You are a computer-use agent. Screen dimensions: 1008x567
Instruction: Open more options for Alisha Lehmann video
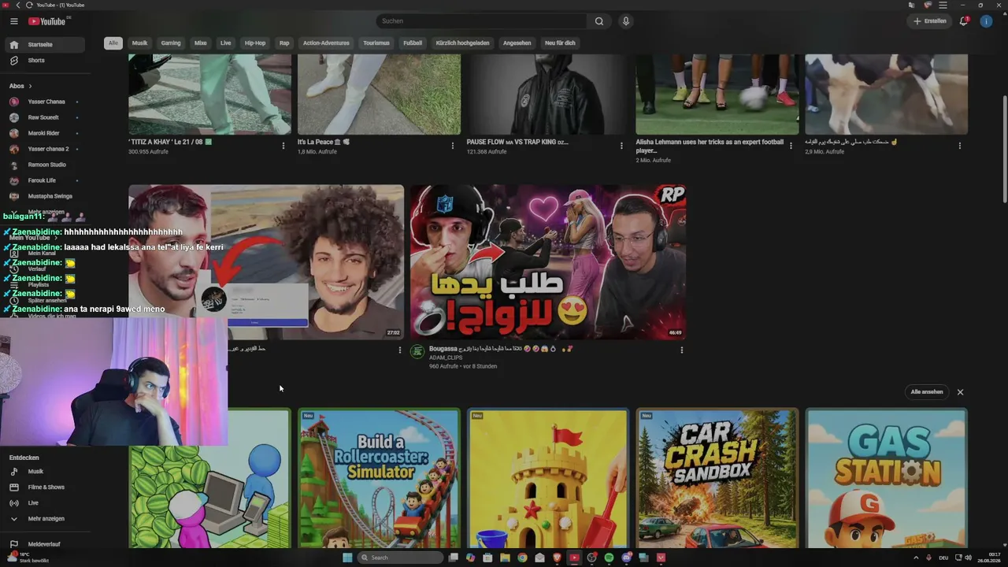point(791,146)
